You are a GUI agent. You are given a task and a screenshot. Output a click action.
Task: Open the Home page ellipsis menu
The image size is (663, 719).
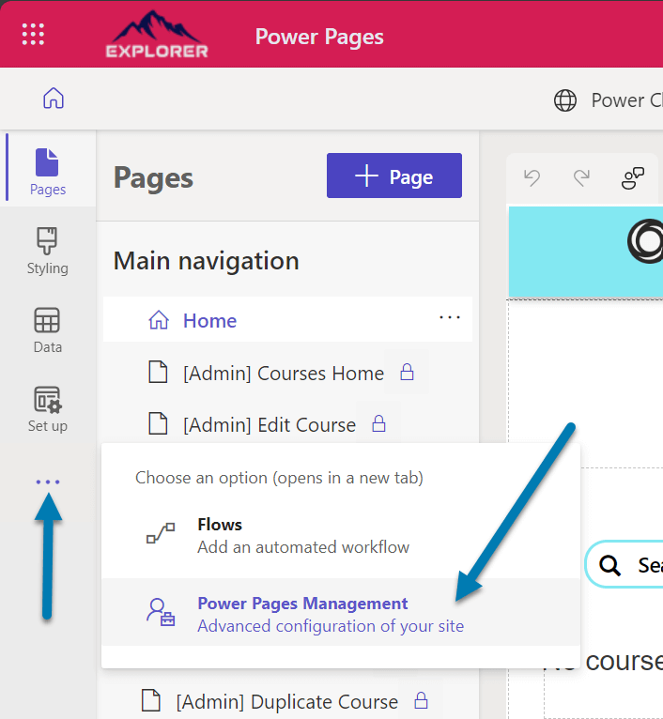coord(450,318)
